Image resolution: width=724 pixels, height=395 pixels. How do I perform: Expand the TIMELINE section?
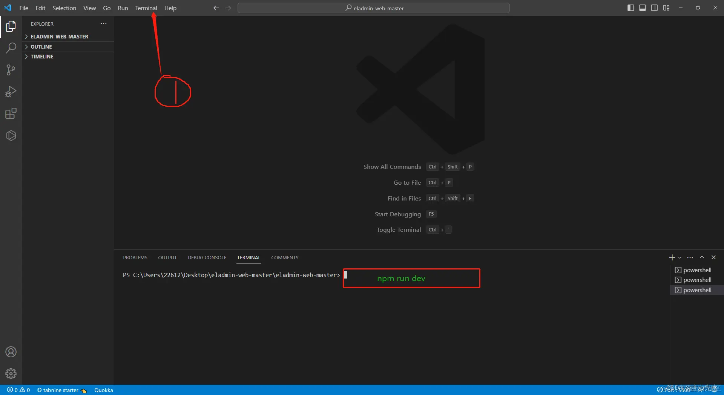tap(68, 57)
